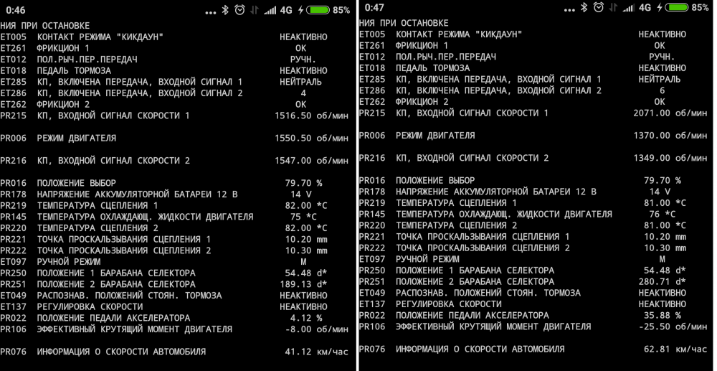Select PR016 ПОЛОЖЕНИЕ ВЫБОР label in 0:46 screenshot
Screen dimensions: 717x371
click(58, 183)
